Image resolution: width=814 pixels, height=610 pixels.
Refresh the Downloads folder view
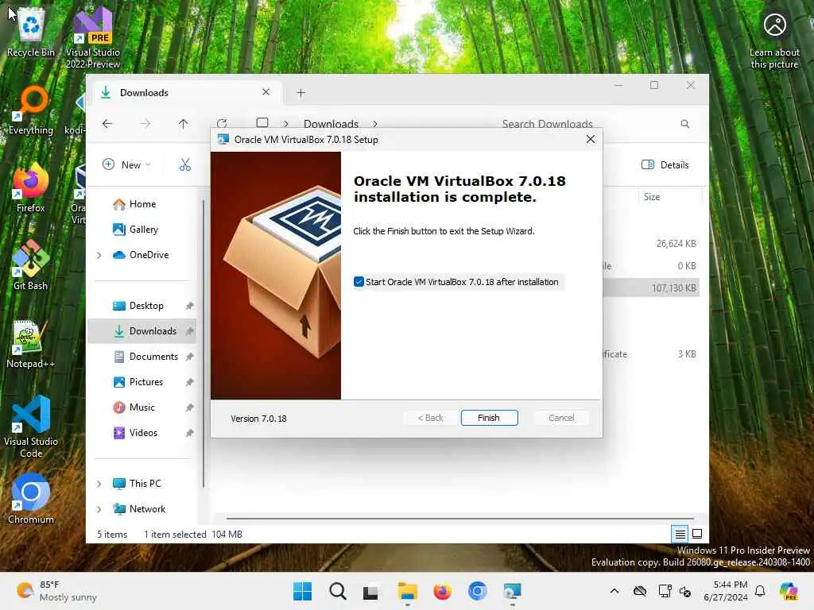pos(223,122)
